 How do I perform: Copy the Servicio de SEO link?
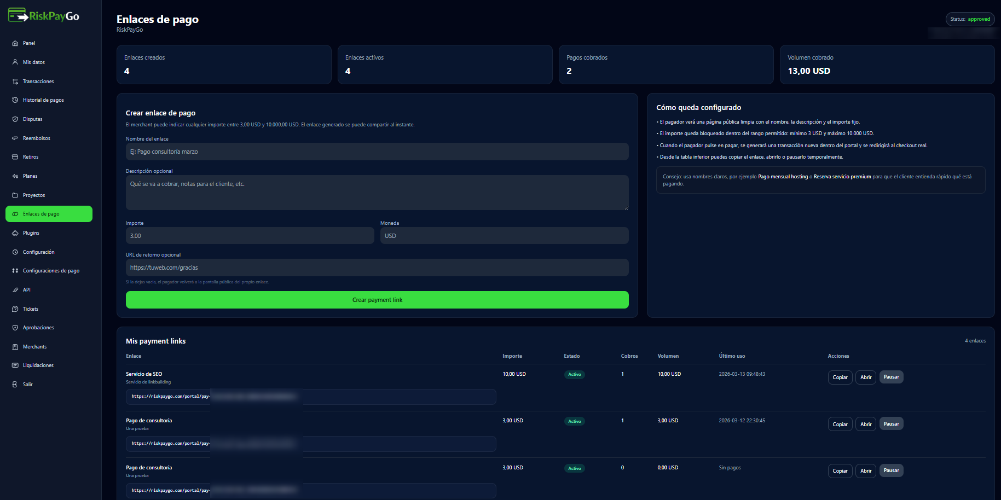click(840, 377)
